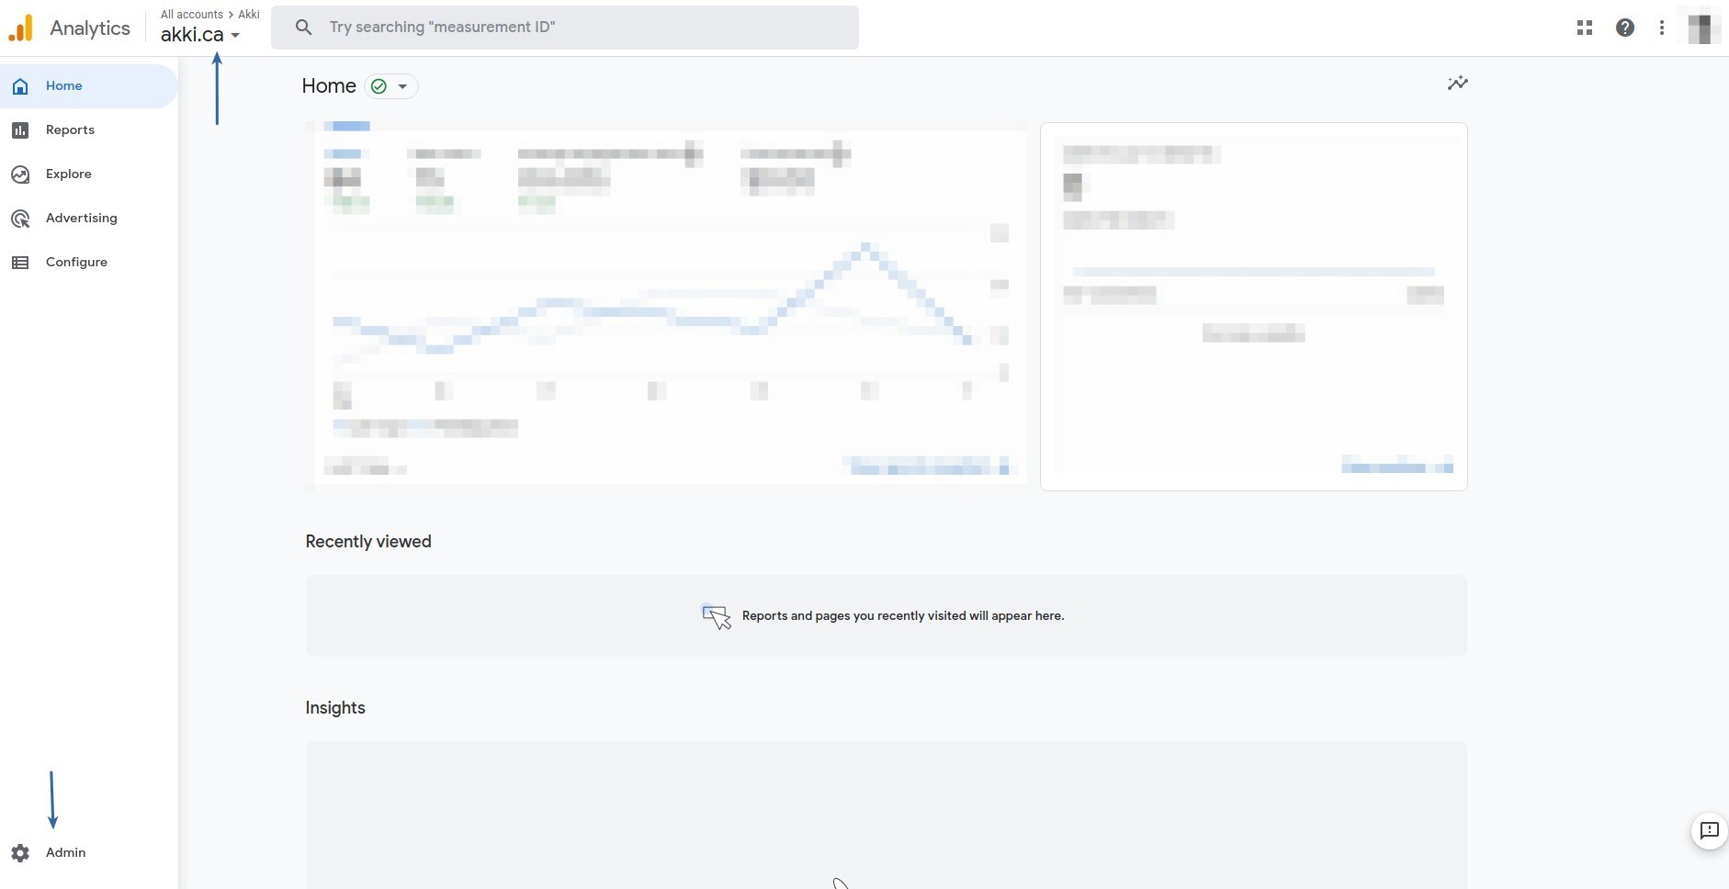The image size is (1729, 889).
Task: Click the user account avatar
Action: pyautogui.click(x=1700, y=28)
